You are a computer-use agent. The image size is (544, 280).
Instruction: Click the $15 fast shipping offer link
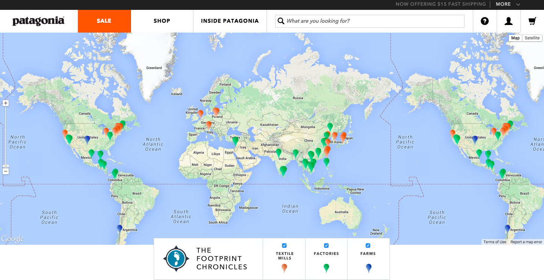pos(441,4)
